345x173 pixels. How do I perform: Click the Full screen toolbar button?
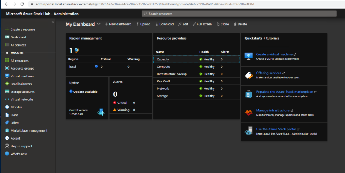point(202,24)
